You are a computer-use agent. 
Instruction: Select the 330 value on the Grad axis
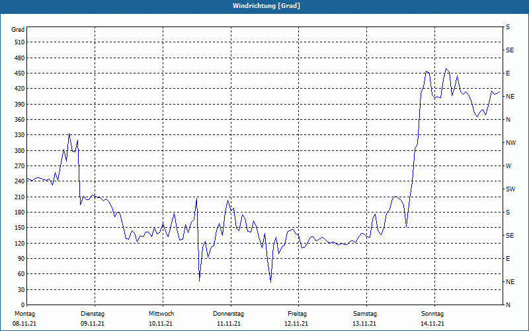(20, 135)
